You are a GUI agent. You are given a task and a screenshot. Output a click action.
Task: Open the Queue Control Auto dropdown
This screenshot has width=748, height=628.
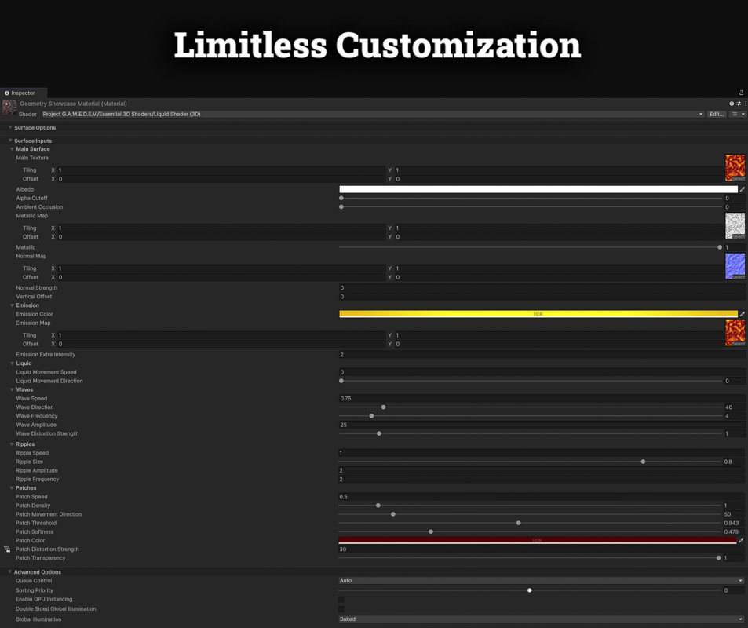[541, 581]
